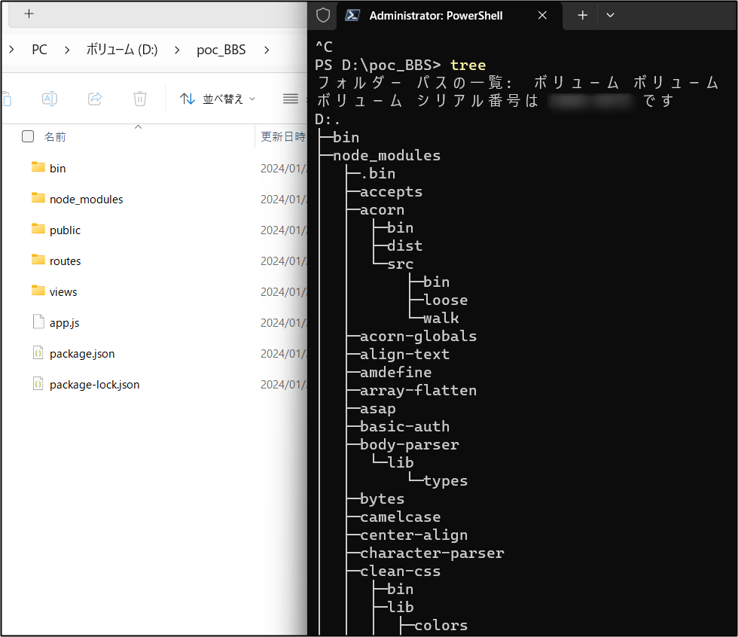This screenshot has width=738, height=637.
Task: Select the routes folder
Action: point(65,261)
